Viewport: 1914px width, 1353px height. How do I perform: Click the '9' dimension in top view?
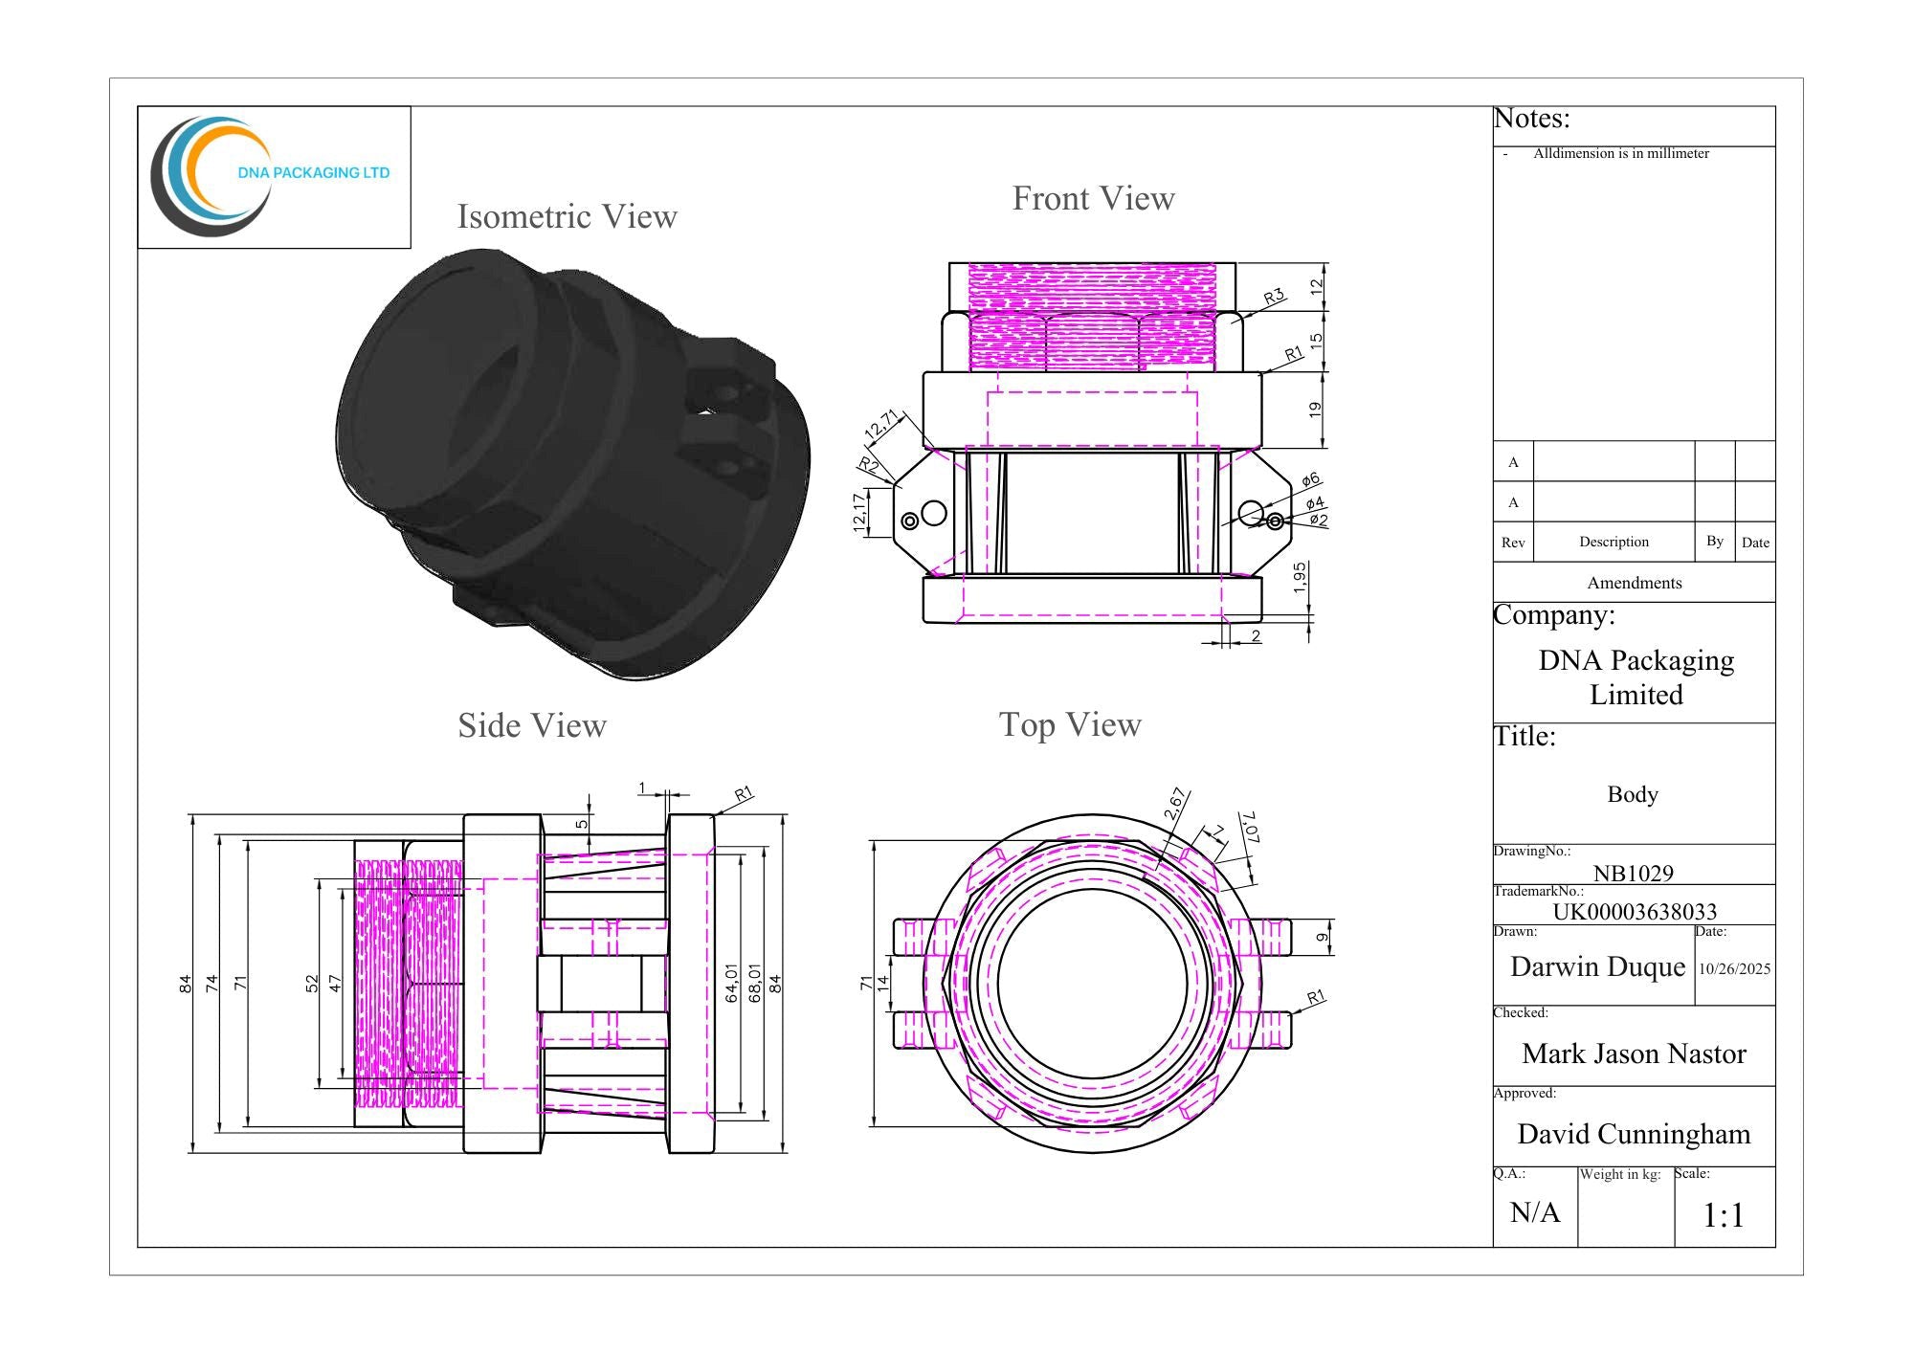point(1323,938)
